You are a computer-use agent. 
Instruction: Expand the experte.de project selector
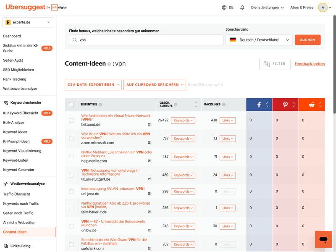(28, 22)
